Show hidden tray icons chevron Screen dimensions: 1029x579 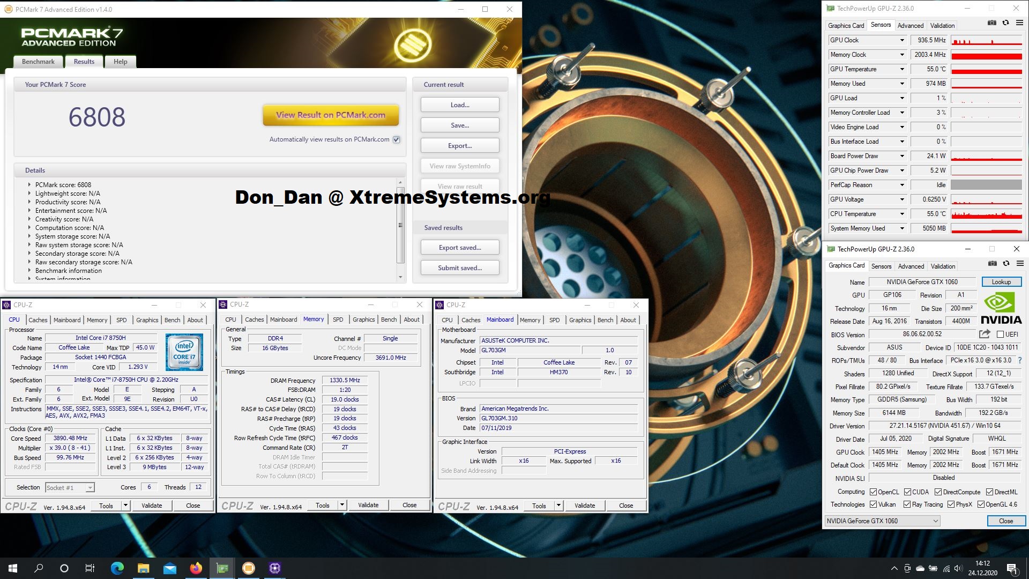(x=894, y=568)
